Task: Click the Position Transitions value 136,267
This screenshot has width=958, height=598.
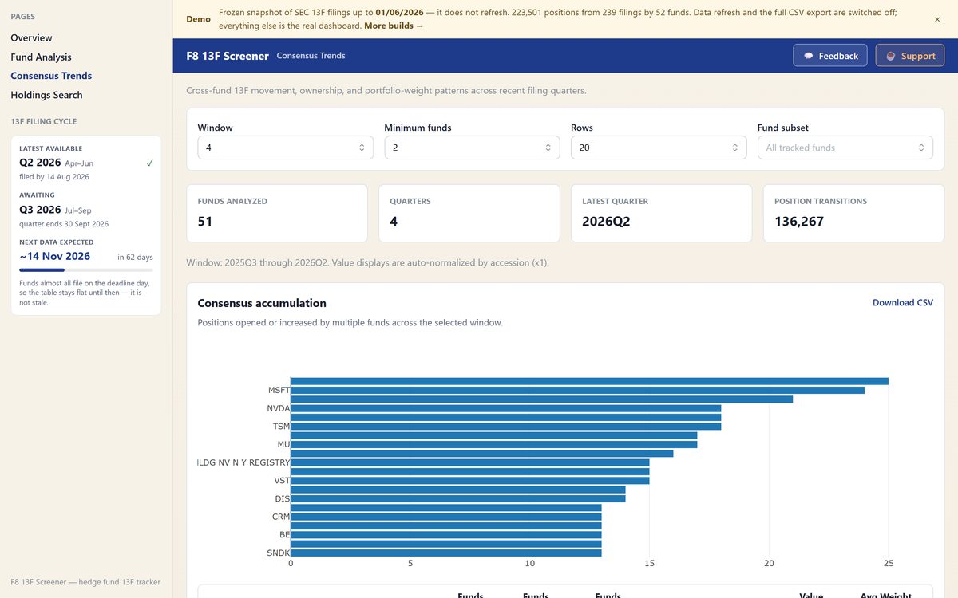Action: click(x=798, y=222)
